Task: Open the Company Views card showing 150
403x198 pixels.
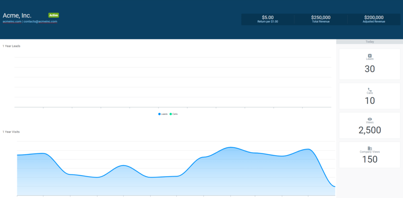Action: click(x=369, y=155)
